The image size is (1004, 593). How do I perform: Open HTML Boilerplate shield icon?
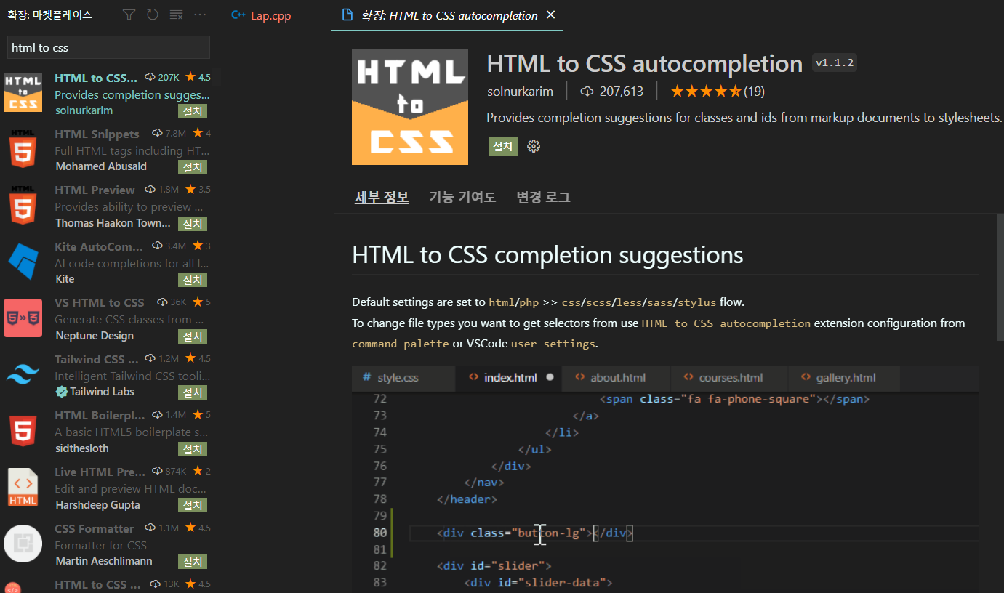coord(23,430)
